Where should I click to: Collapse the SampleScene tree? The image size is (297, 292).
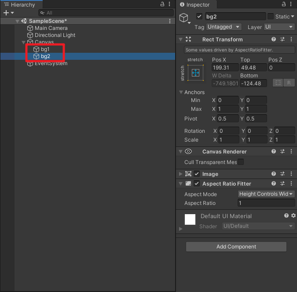point(17,21)
